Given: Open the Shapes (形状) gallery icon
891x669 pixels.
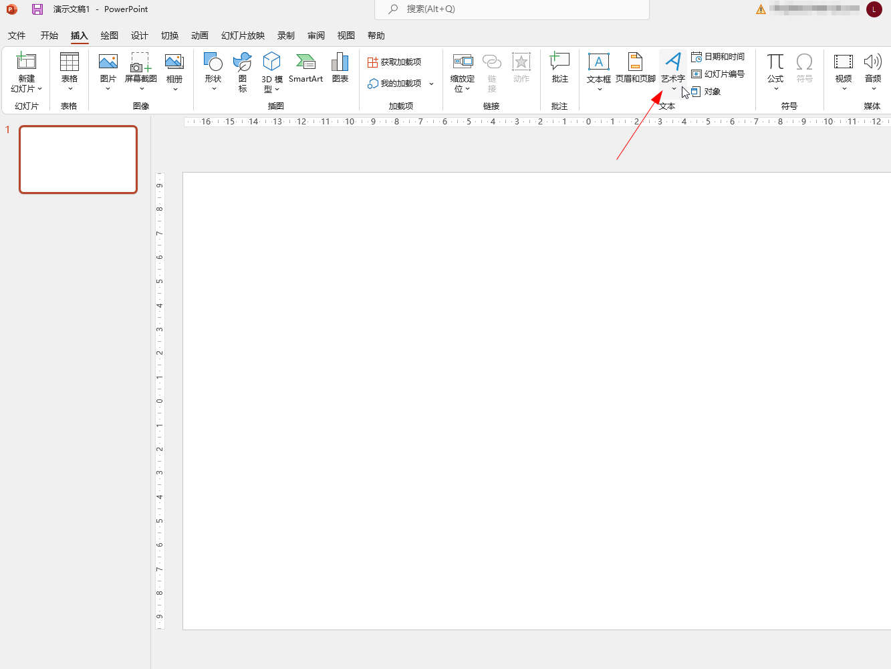Looking at the screenshot, I should 213,62.
